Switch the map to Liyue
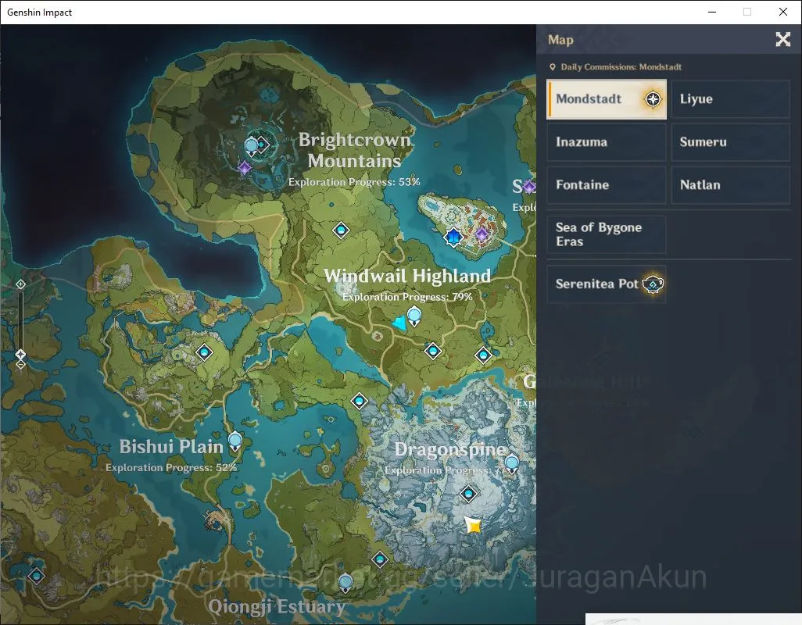802x625 pixels. coord(730,99)
